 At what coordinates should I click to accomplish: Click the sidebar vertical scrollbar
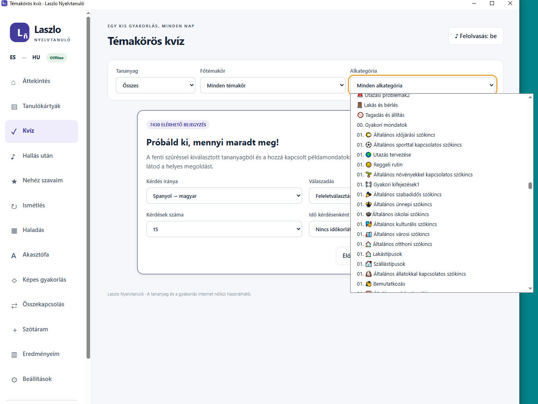coord(88,187)
